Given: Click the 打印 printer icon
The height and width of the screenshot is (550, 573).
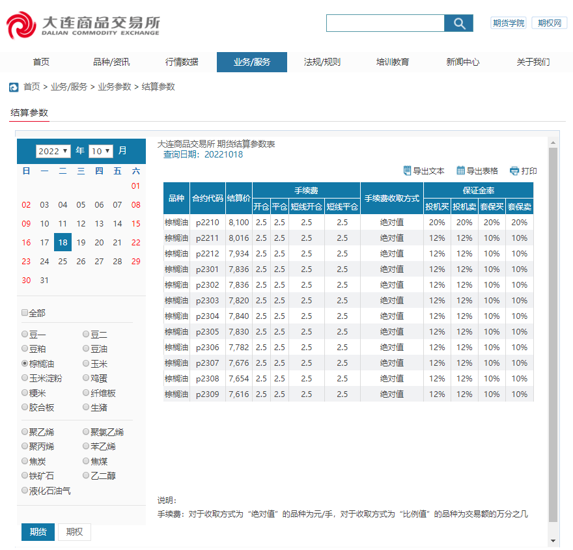Looking at the screenshot, I should [514, 171].
